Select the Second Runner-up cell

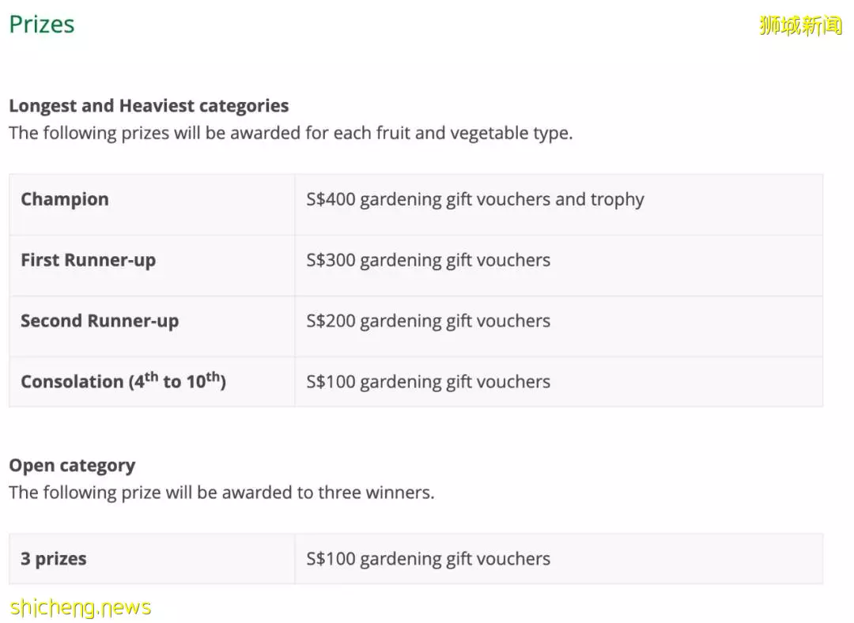152,327
